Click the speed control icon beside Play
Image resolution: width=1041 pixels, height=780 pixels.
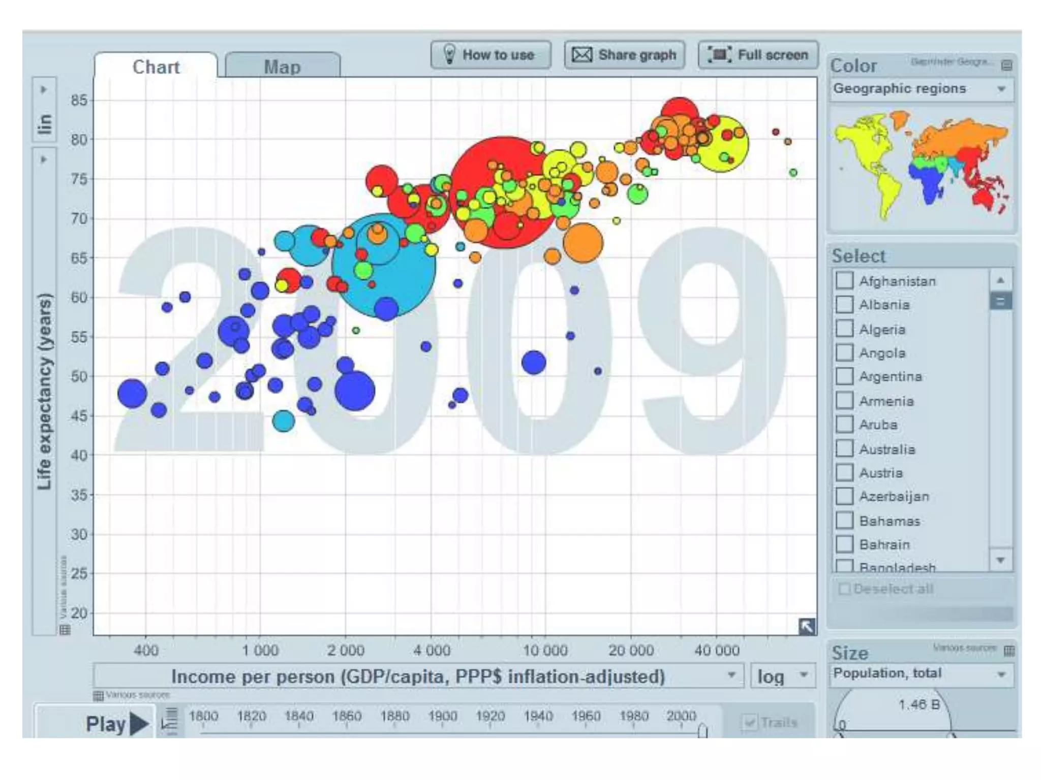(x=170, y=722)
